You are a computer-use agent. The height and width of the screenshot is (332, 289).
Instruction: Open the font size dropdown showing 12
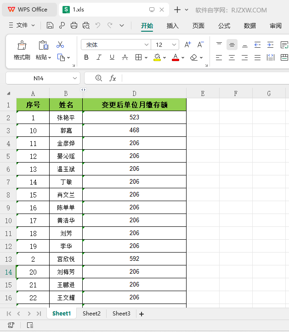(174, 45)
